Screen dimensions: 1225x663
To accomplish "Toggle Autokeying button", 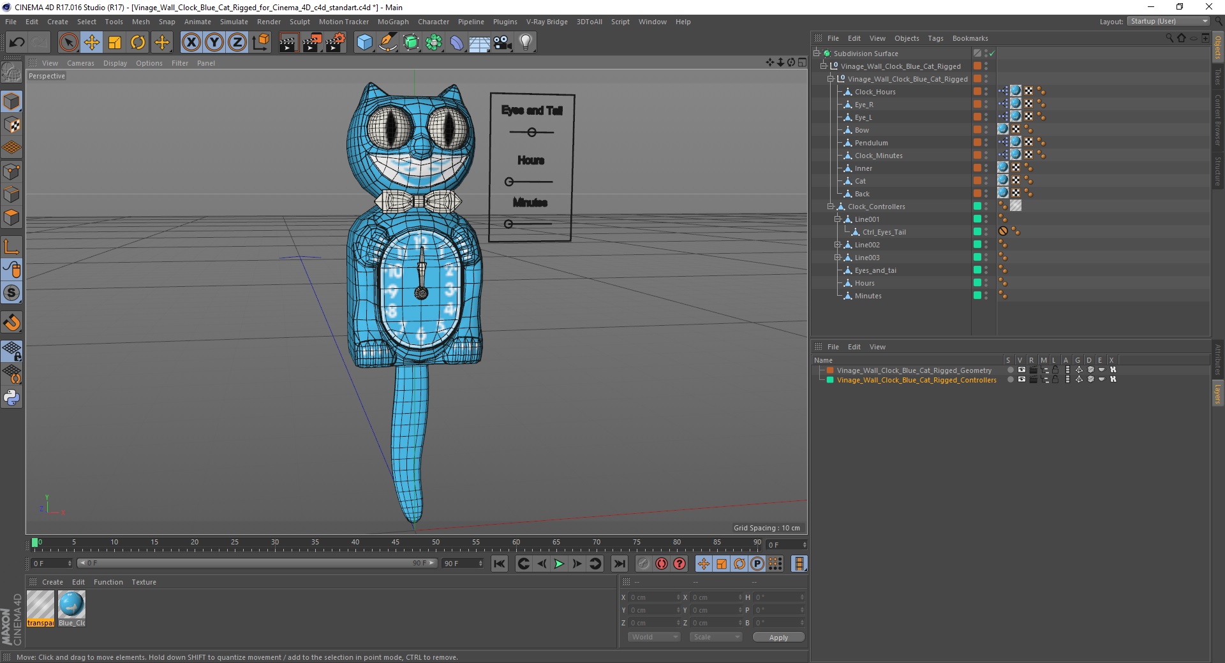I will [662, 564].
